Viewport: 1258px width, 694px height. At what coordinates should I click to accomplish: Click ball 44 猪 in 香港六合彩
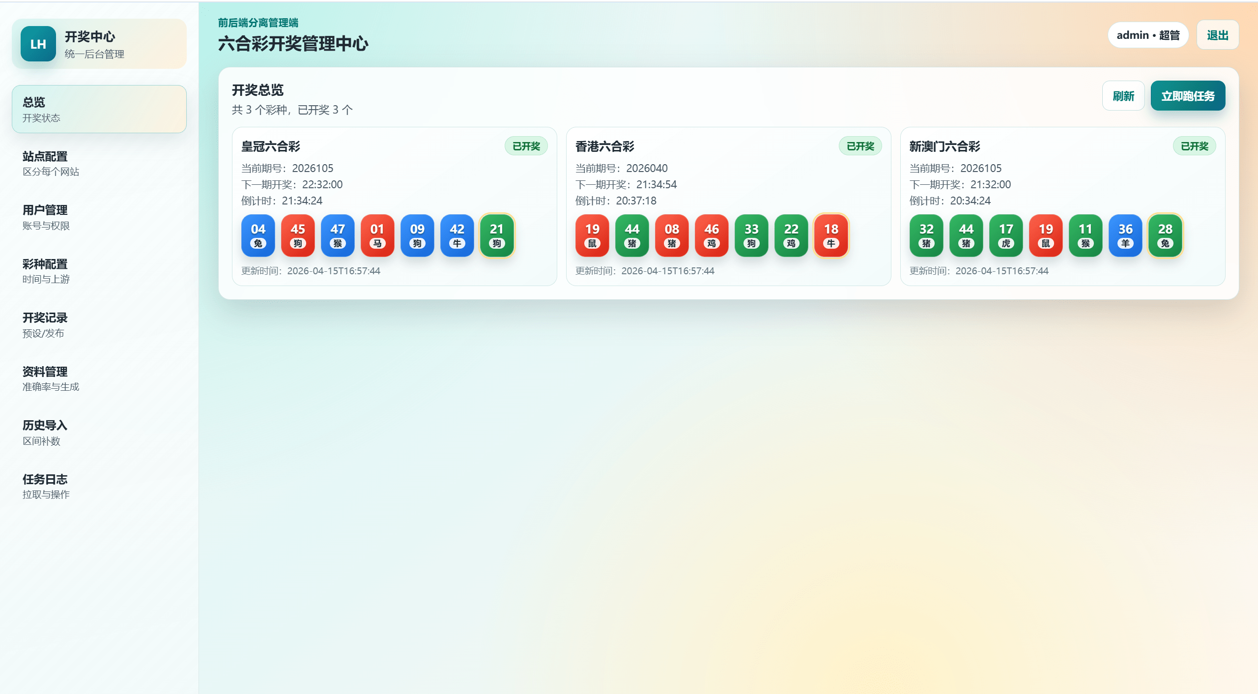coord(632,235)
